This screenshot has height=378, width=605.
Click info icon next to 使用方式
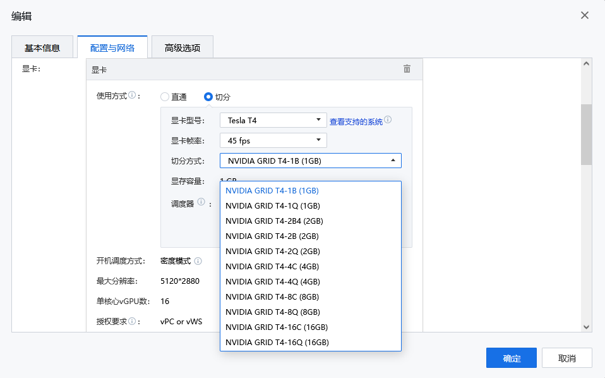click(132, 95)
